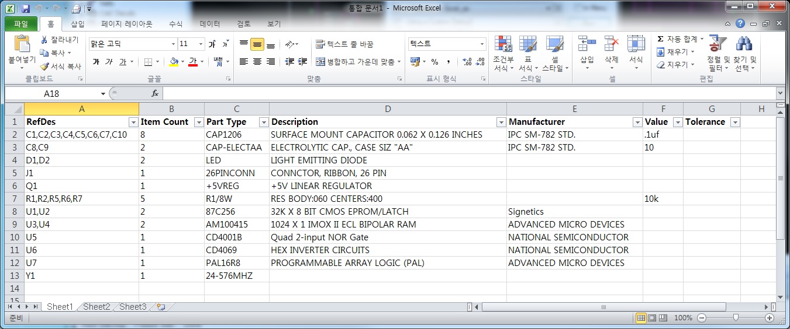Apply yellow fill color with paint bucket
The image size is (790, 329).
[174, 62]
